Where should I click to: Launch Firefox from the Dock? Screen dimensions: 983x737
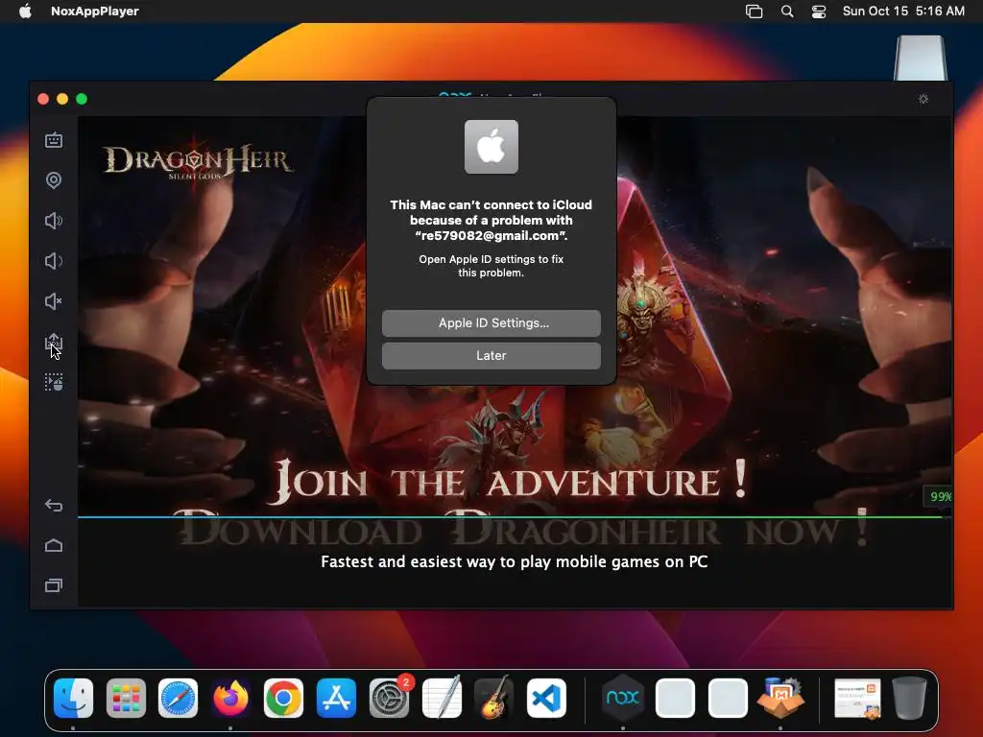(x=230, y=699)
